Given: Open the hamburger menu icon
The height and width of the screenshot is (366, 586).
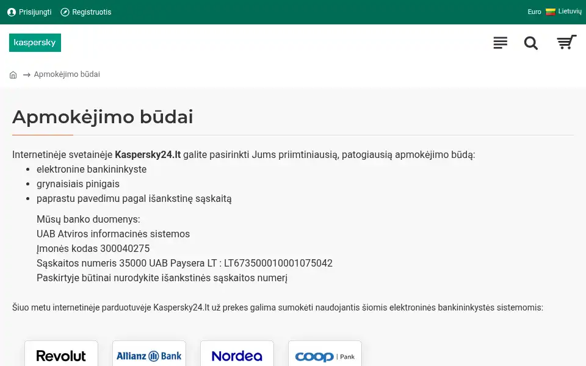Looking at the screenshot, I should pos(500,43).
